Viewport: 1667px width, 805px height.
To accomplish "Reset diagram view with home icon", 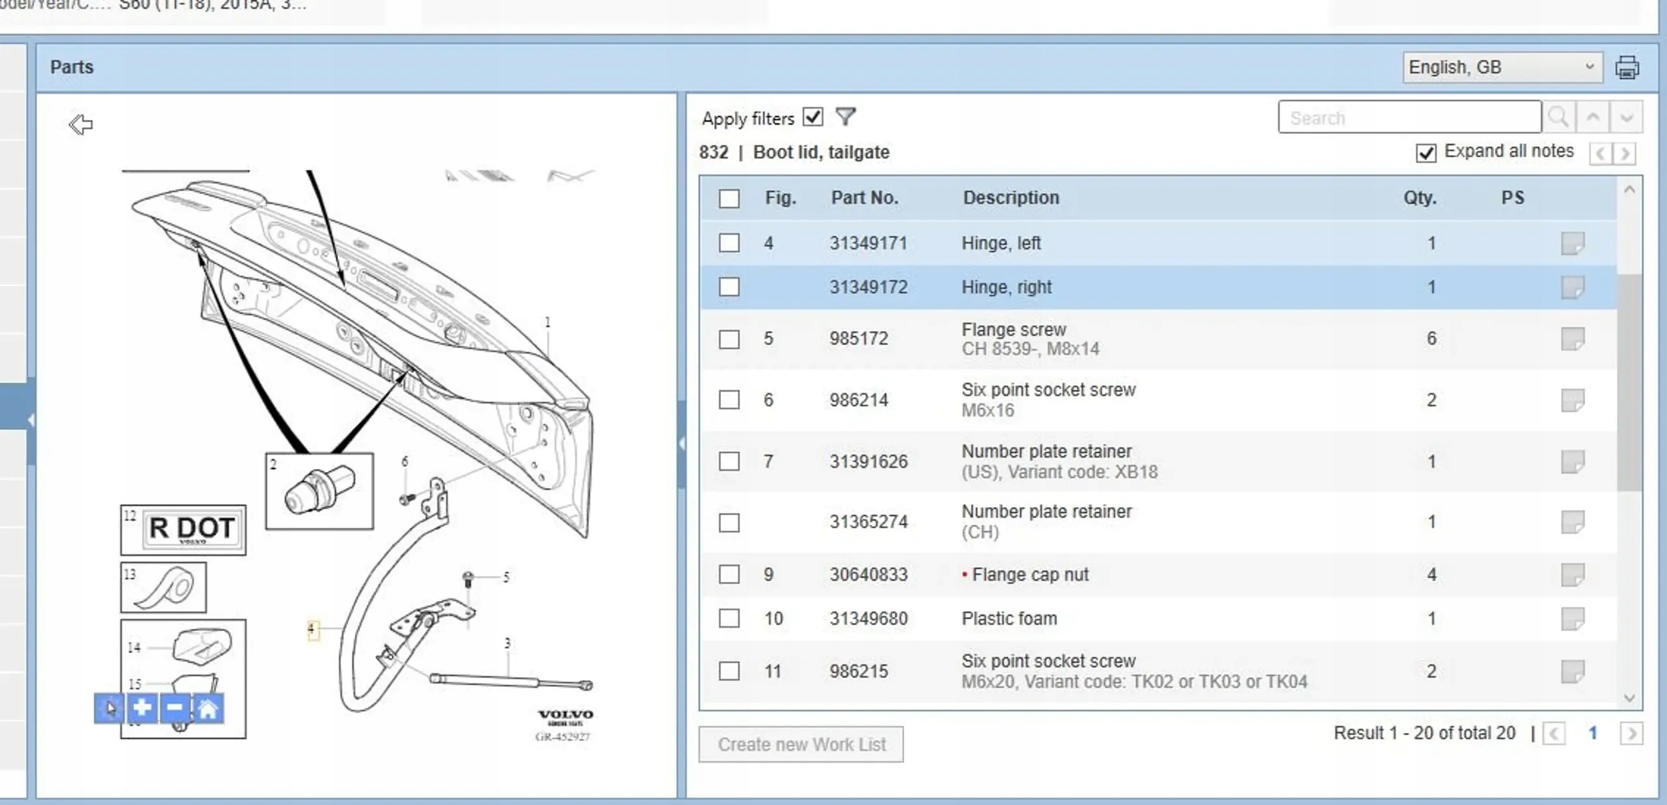I will click(207, 708).
